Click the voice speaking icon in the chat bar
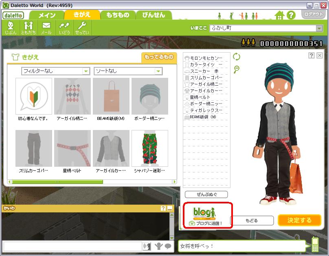 147,246
